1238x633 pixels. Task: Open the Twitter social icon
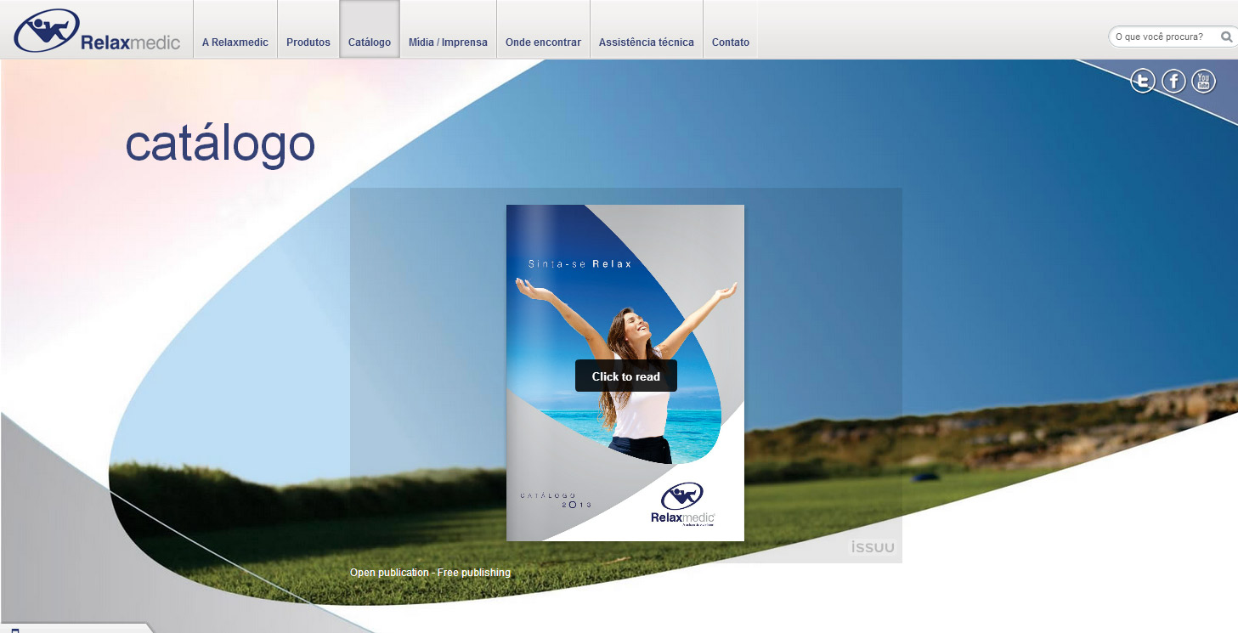[x=1143, y=82]
